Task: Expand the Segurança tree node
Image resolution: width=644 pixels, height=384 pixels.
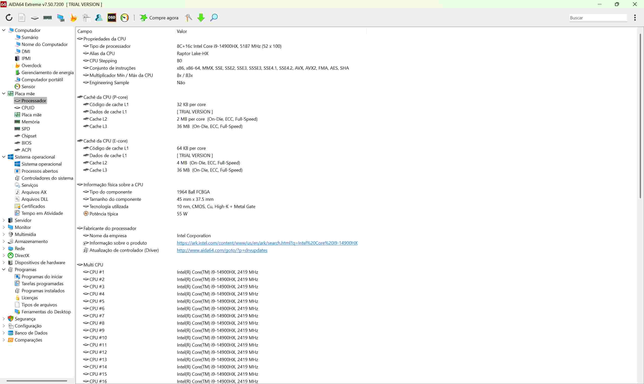Action: [4, 319]
